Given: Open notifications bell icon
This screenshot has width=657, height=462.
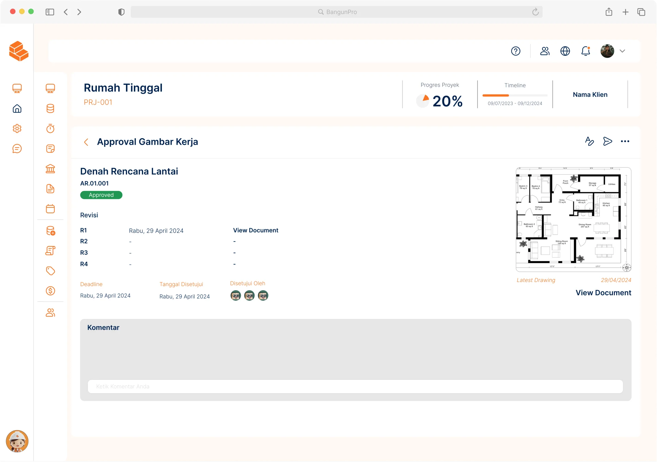Looking at the screenshot, I should pyautogui.click(x=585, y=51).
